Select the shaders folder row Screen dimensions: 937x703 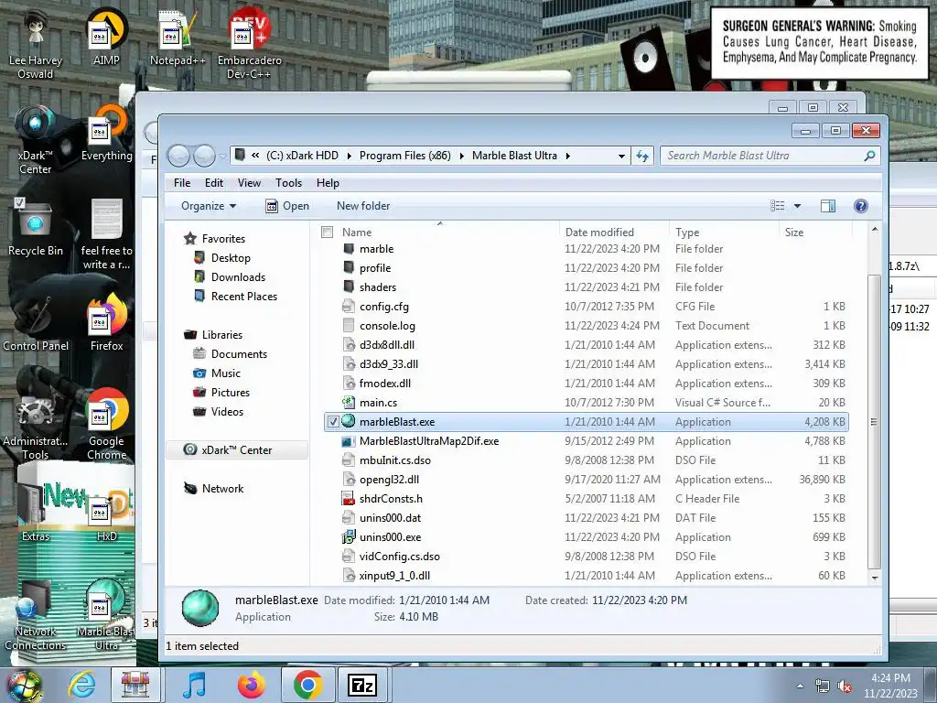(586, 287)
